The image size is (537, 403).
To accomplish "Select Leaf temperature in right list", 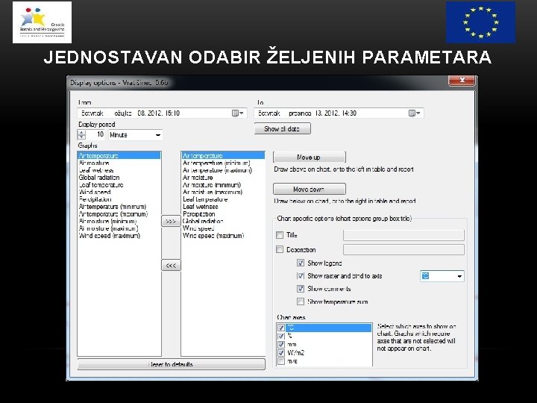I will tap(223, 199).
